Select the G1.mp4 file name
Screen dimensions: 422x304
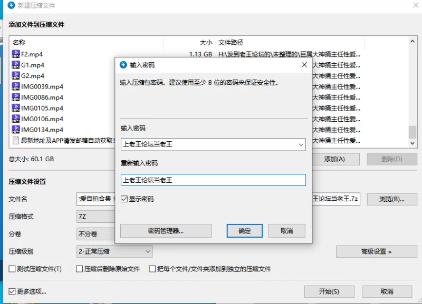33,65
